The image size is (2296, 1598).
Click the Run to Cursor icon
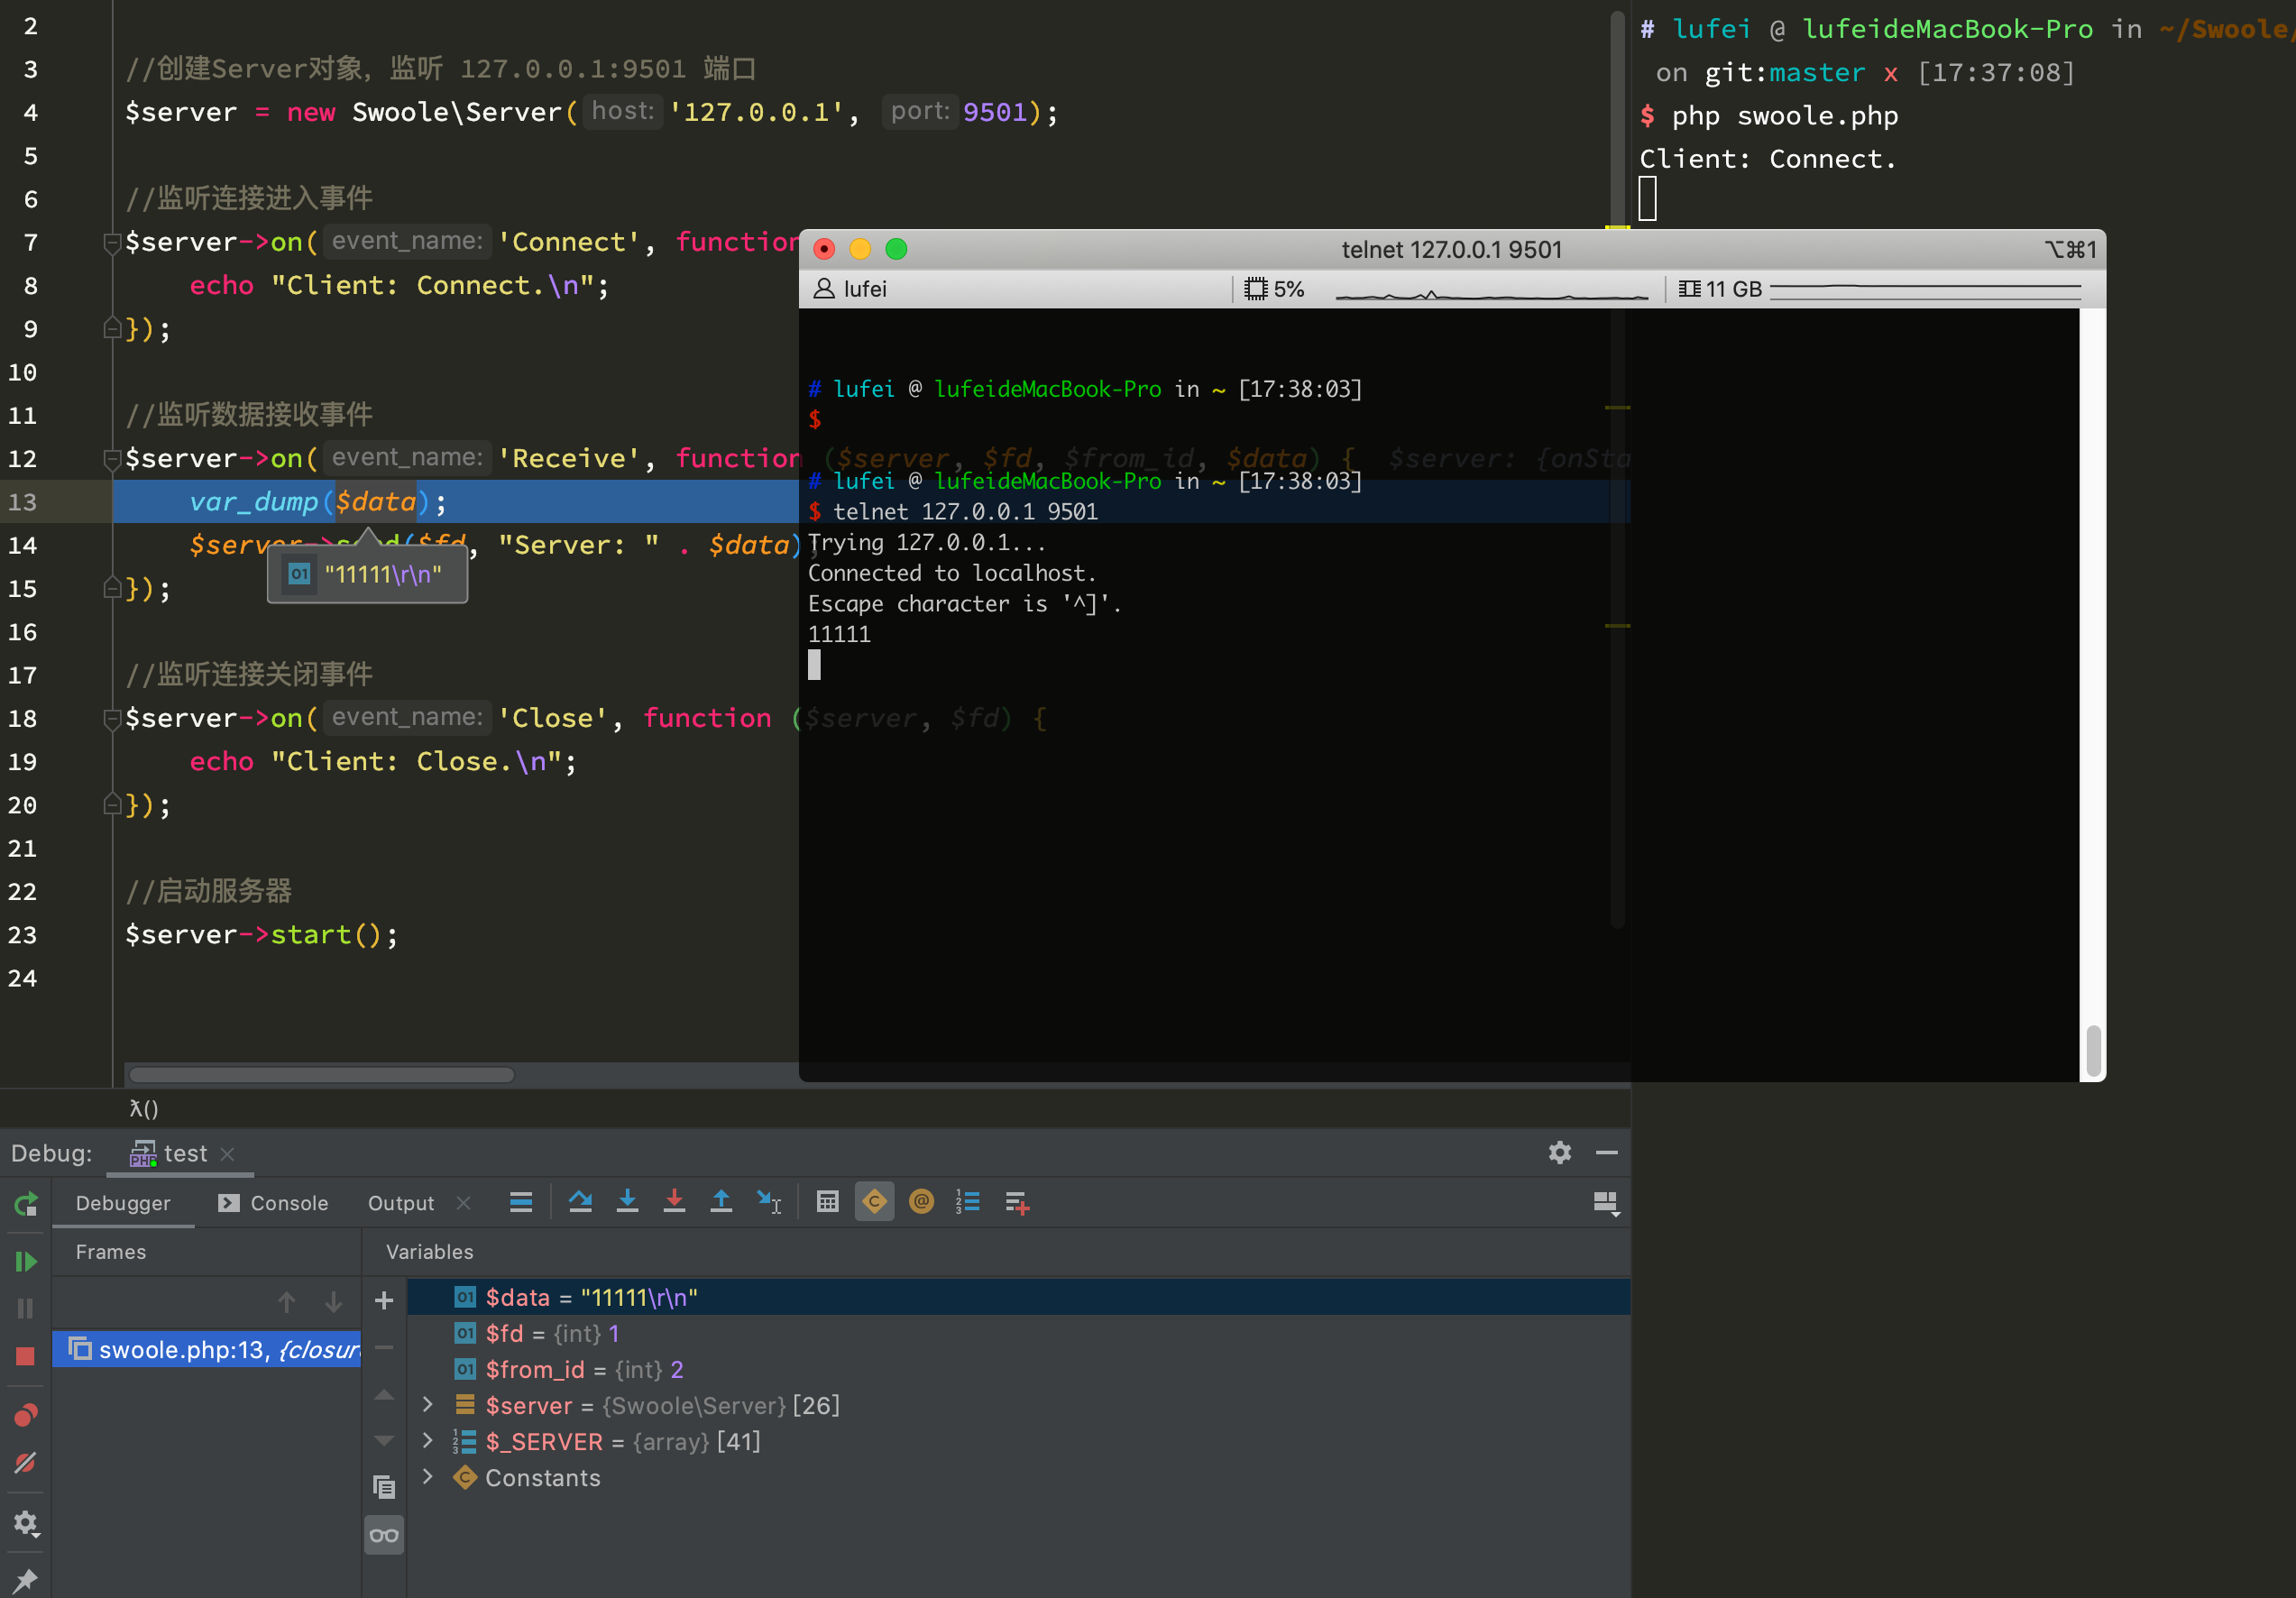(x=768, y=1202)
